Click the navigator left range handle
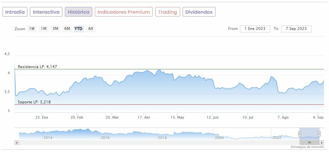 pyautogui.click(x=299, y=134)
